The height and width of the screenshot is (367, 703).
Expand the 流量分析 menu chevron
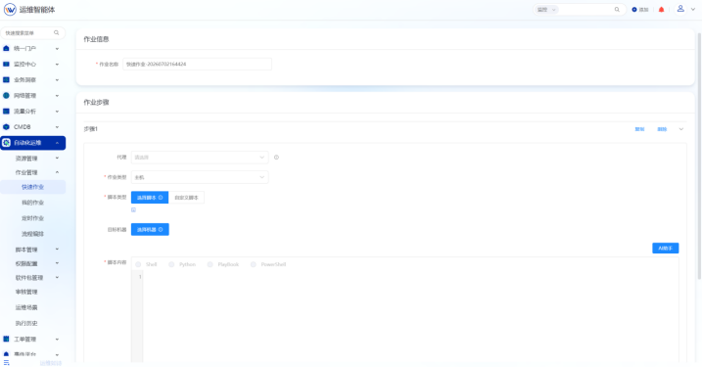pyautogui.click(x=57, y=112)
